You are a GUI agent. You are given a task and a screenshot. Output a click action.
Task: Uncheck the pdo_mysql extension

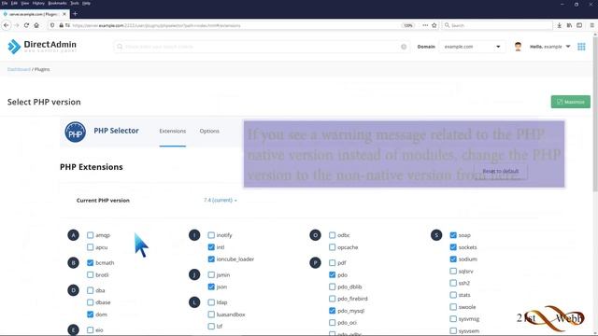[x=333, y=311]
